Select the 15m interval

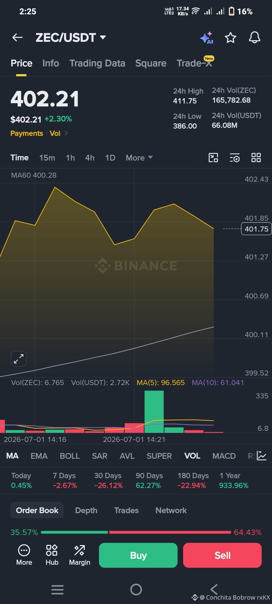point(47,158)
